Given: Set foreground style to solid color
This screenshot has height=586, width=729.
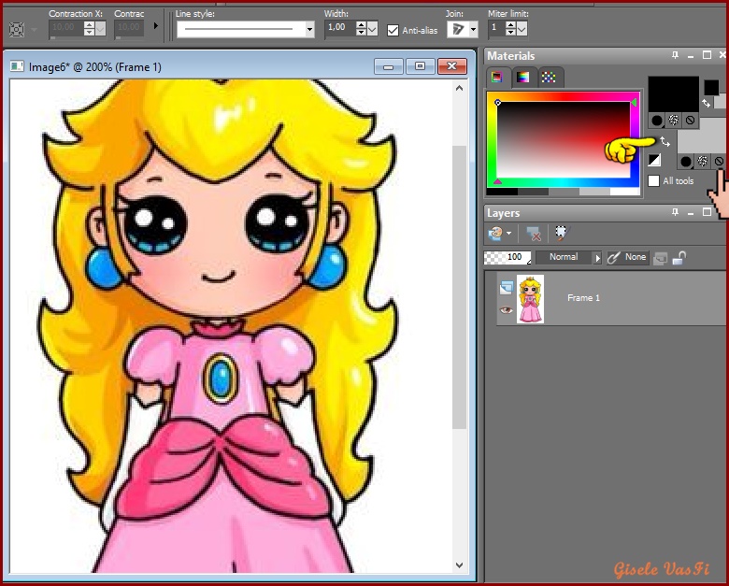Looking at the screenshot, I should [656, 121].
